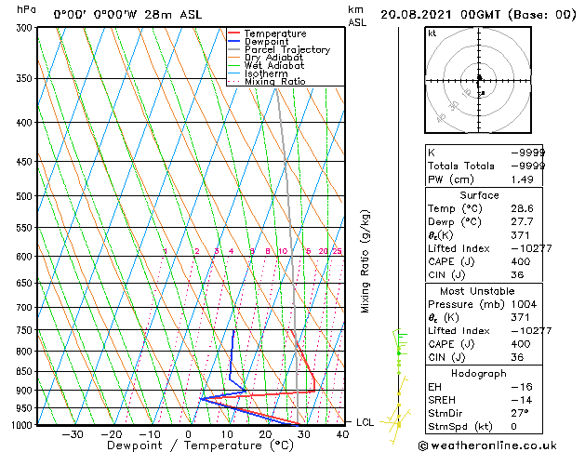Click the Dry Adiabat legend label

[x=273, y=58]
